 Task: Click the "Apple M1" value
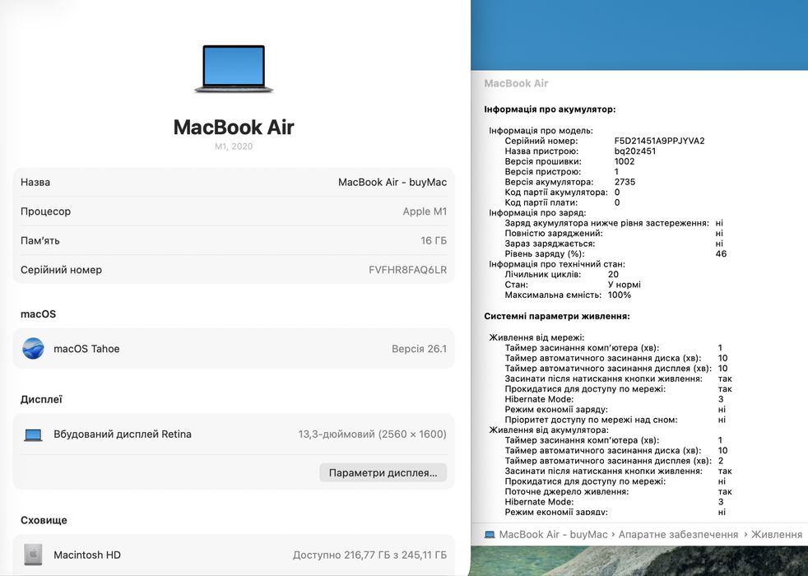point(425,211)
